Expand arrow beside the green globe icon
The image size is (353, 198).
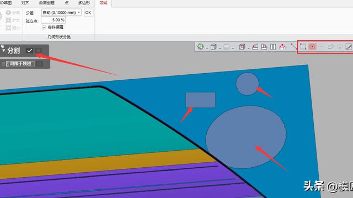coord(207,48)
